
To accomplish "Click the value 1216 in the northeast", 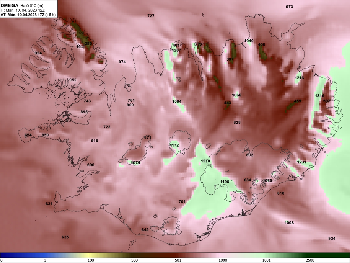I will coord(299,78).
